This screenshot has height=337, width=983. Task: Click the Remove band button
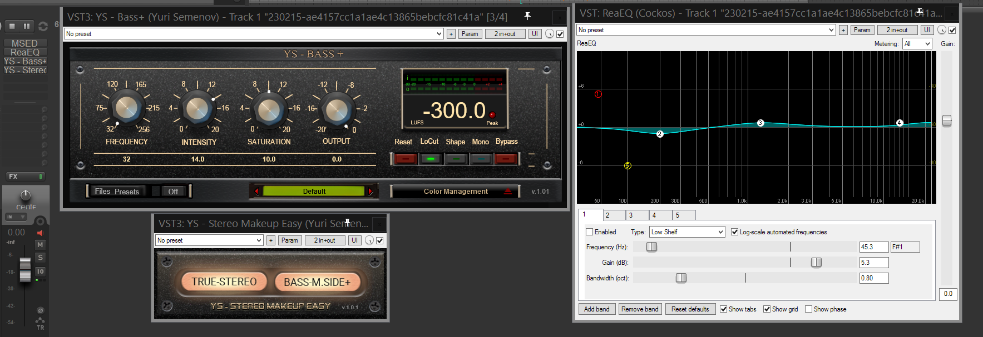tap(640, 309)
